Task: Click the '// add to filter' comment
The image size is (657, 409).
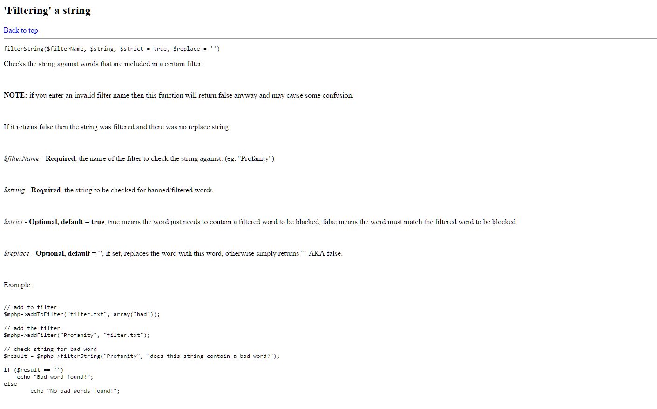Action: pos(30,307)
